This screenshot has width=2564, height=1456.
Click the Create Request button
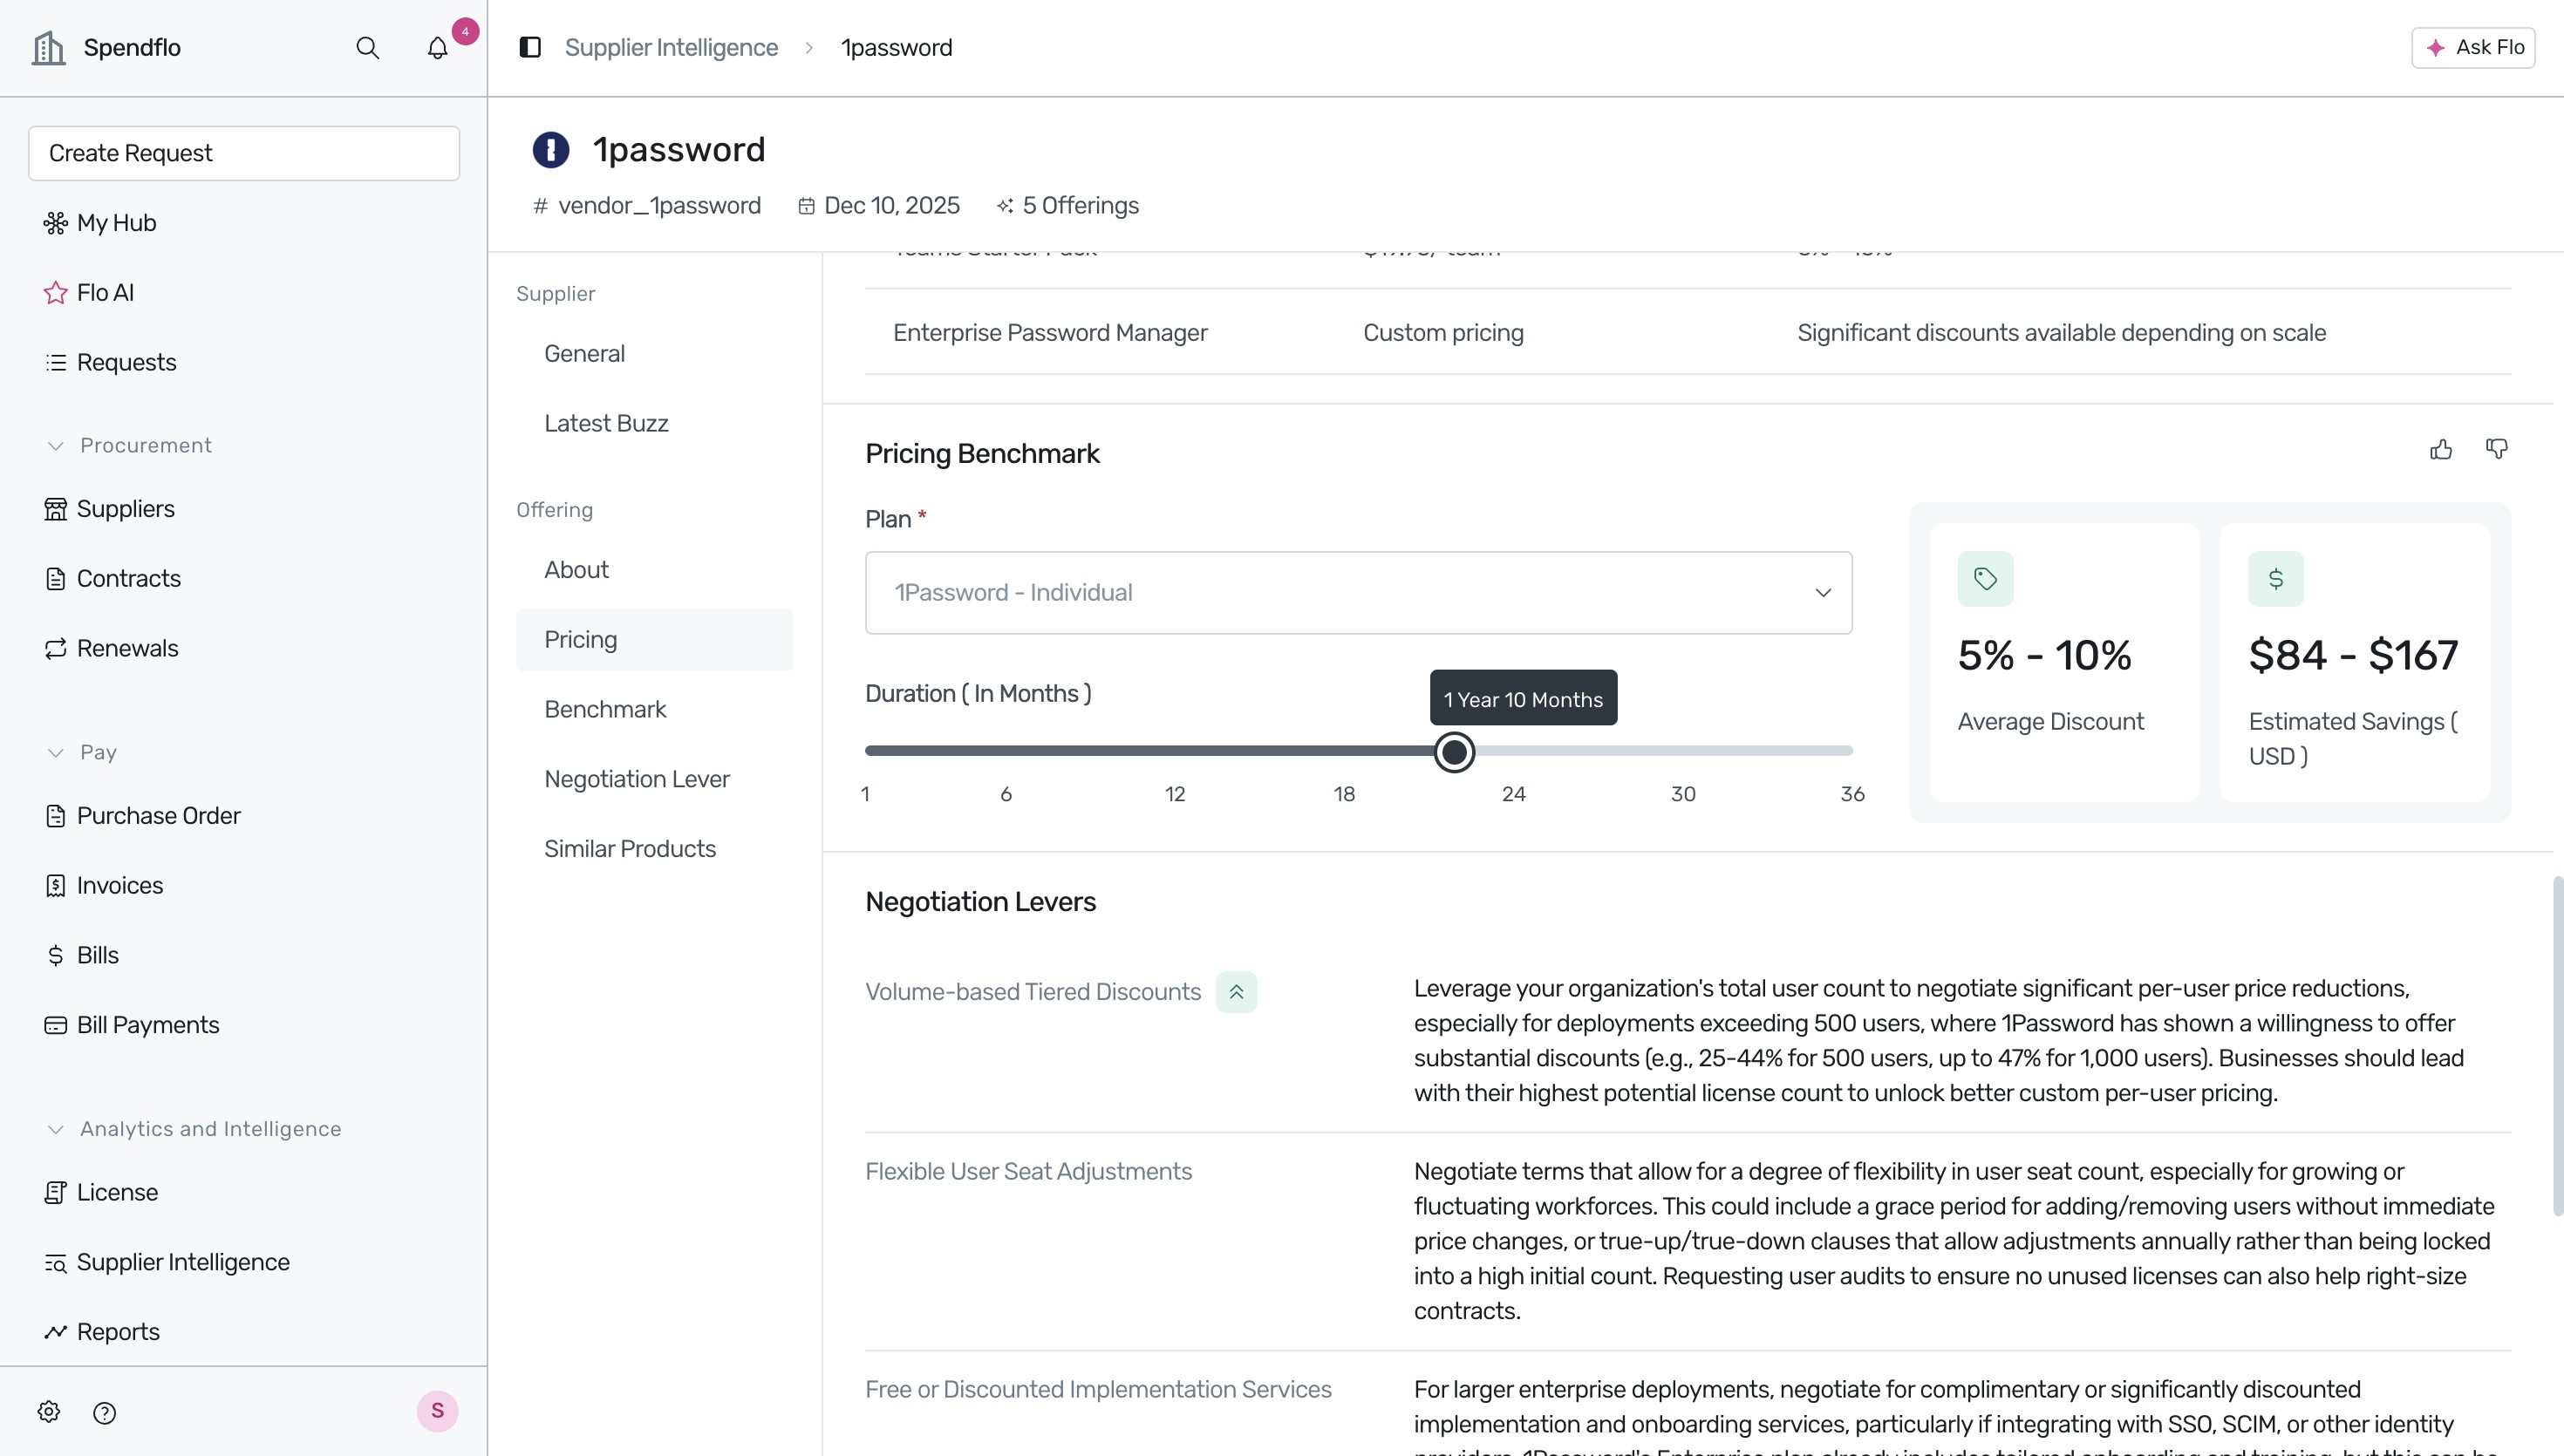[244, 153]
